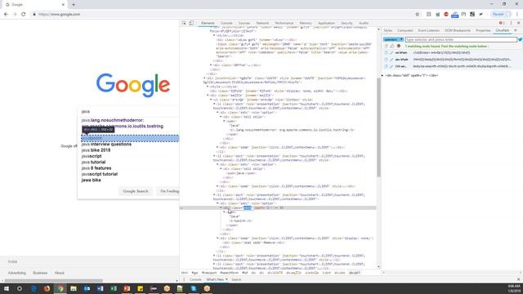
Task: Expand the matched div node in ChroPath
Action: pos(382,75)
